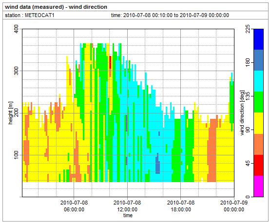Click the red color band in the legend

coord(258,165)
